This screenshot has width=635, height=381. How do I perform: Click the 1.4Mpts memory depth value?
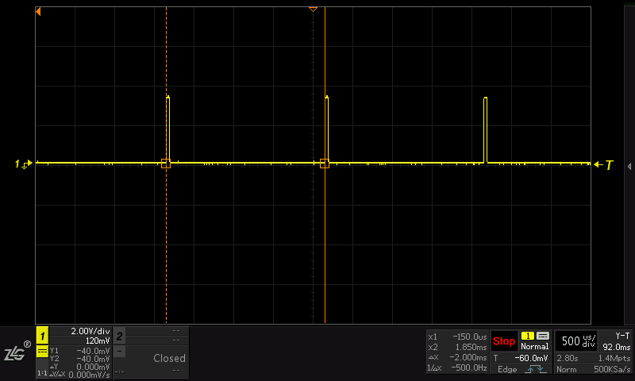pos(614,358)
